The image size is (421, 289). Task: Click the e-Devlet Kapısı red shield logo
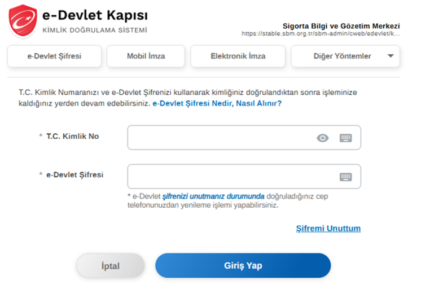tap(23, 21)
